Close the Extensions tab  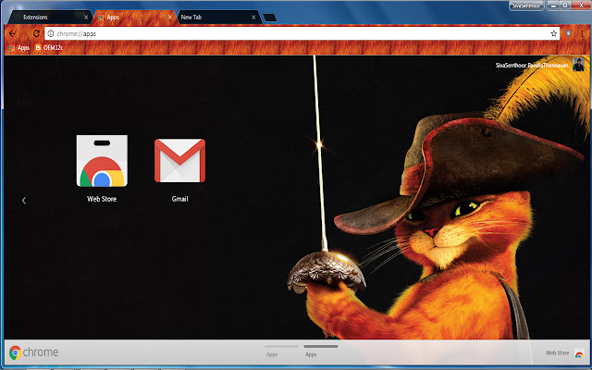tap(86, 18)
